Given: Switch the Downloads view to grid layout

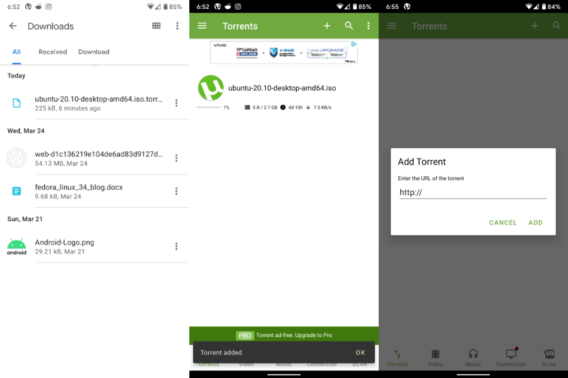Looking at the screenshot, I should (x=156, y=26).
